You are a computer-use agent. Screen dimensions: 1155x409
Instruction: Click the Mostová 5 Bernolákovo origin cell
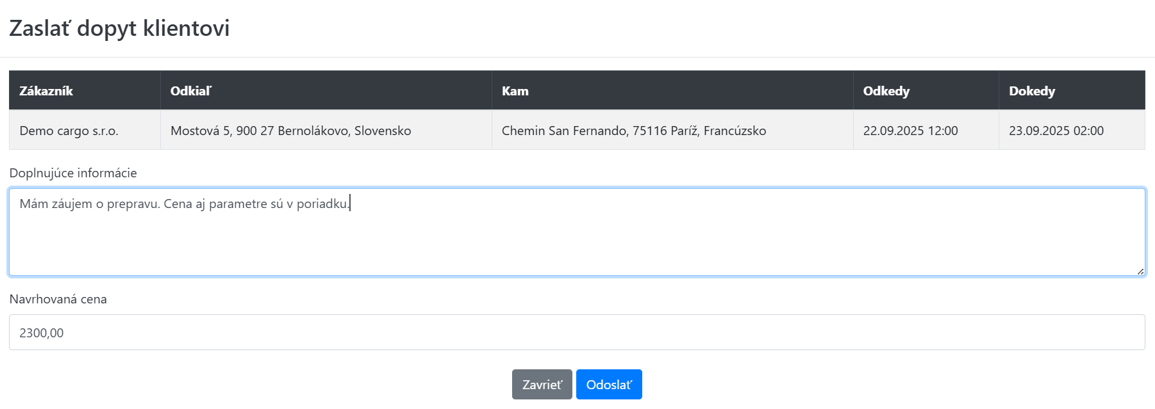coord(290,131)
